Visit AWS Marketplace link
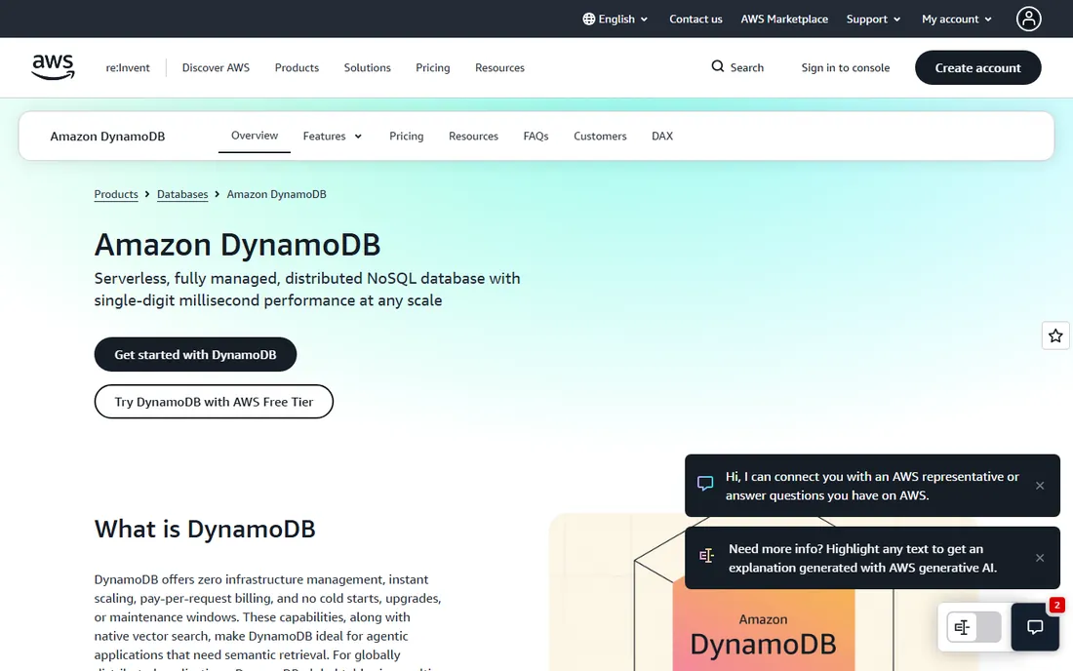 pos(784,20)
